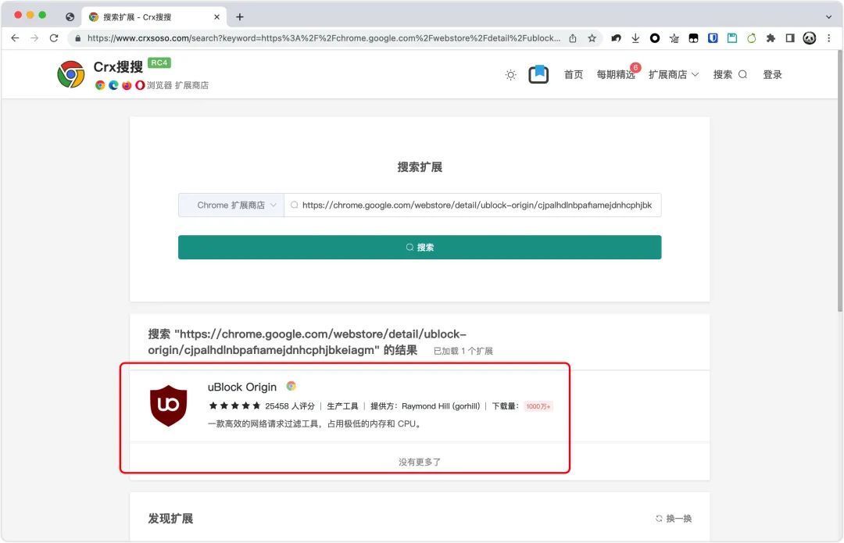Open a new browser tab
The width and height of the screenshot is (844, 543).
(240, 17)
